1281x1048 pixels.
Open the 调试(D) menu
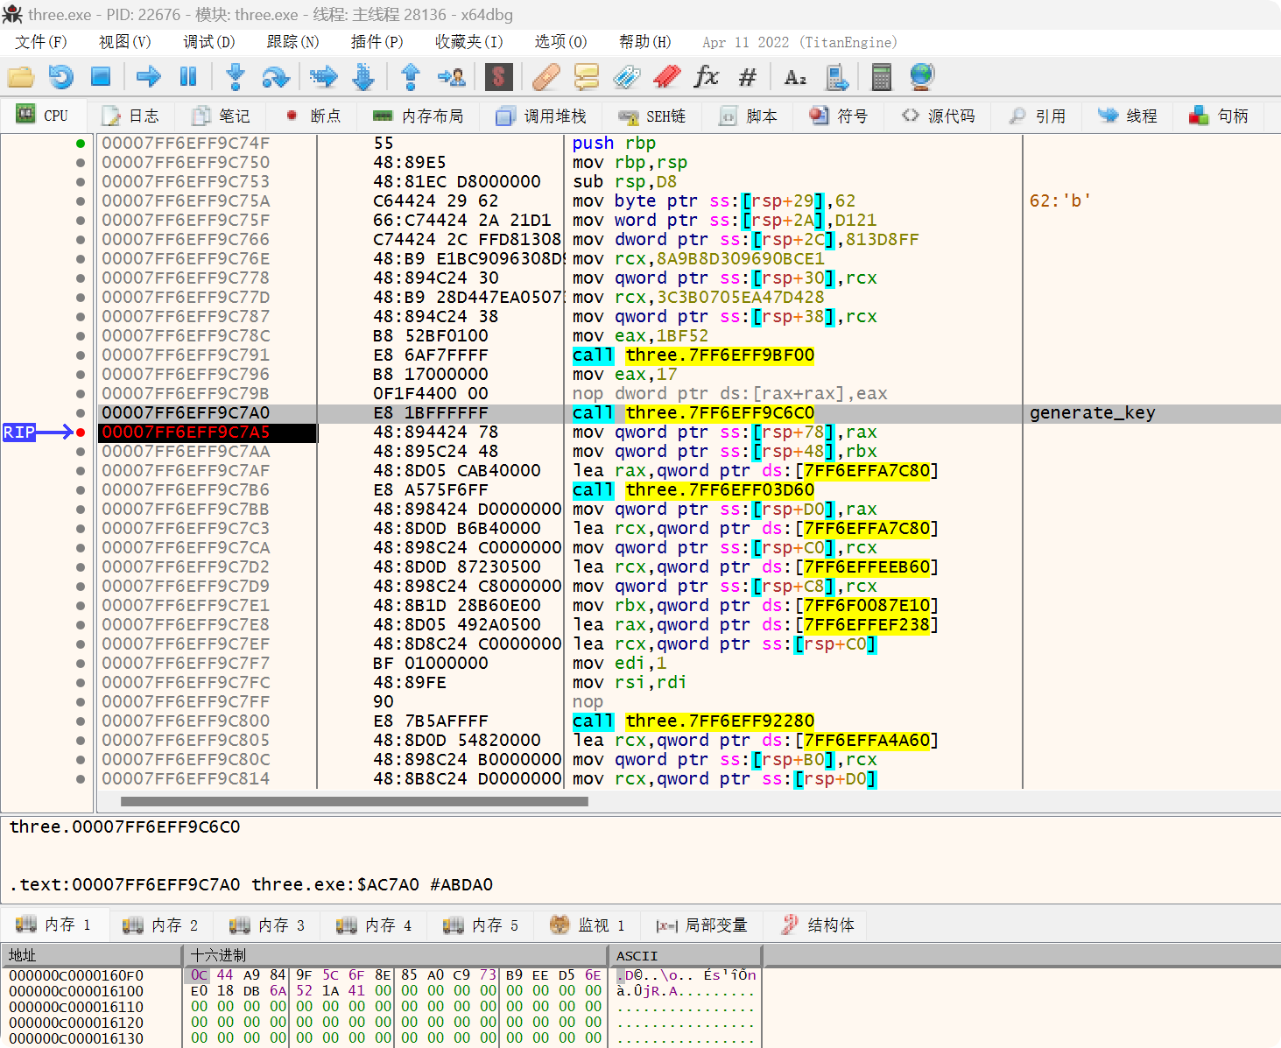point(208,42)
